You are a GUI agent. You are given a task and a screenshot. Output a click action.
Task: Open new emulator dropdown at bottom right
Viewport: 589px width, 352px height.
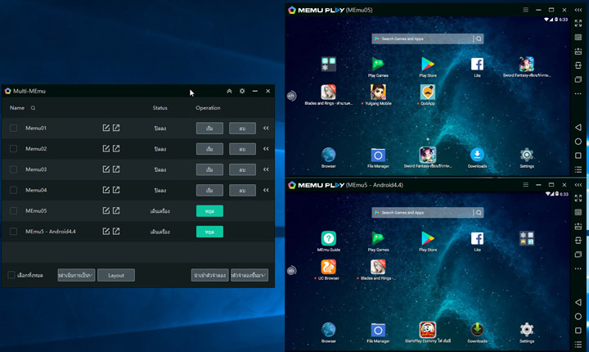[250, 275]
